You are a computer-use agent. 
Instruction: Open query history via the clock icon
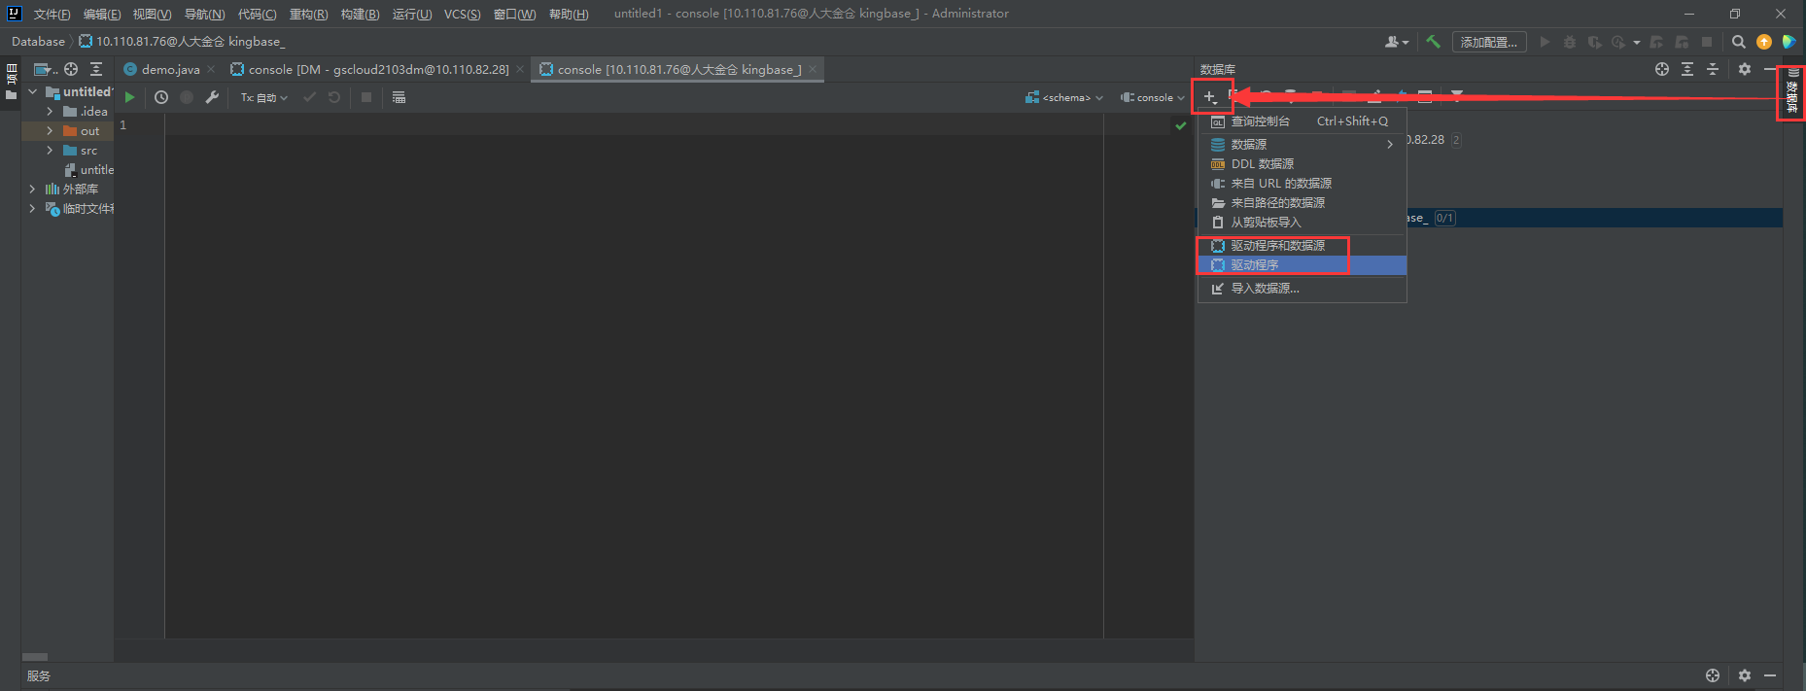(161, 97)
